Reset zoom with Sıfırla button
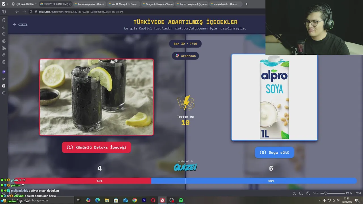363x204 pixels. [316, 193]
